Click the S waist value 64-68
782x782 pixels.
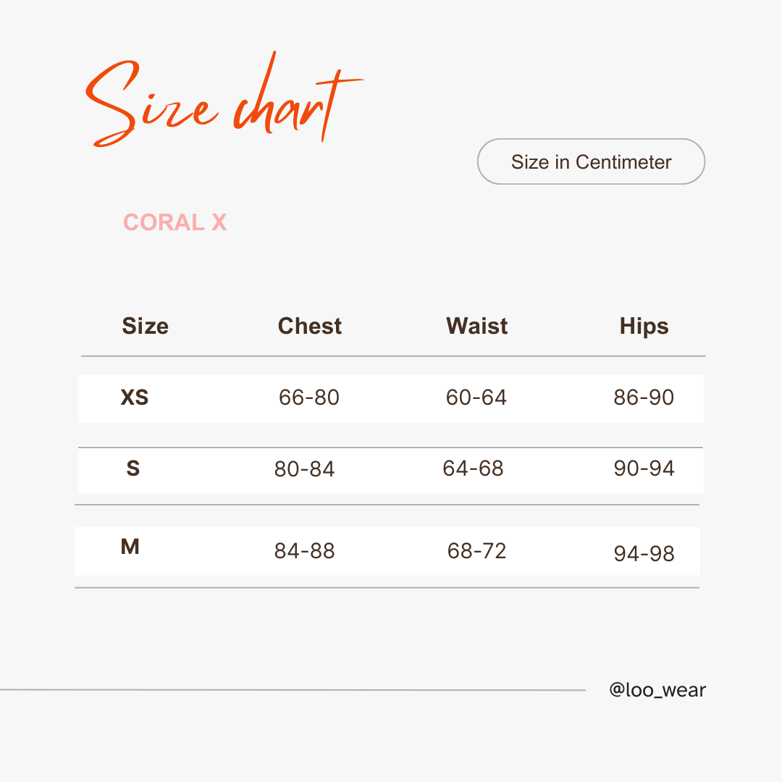pyautogui.click(x=474, y=468)
